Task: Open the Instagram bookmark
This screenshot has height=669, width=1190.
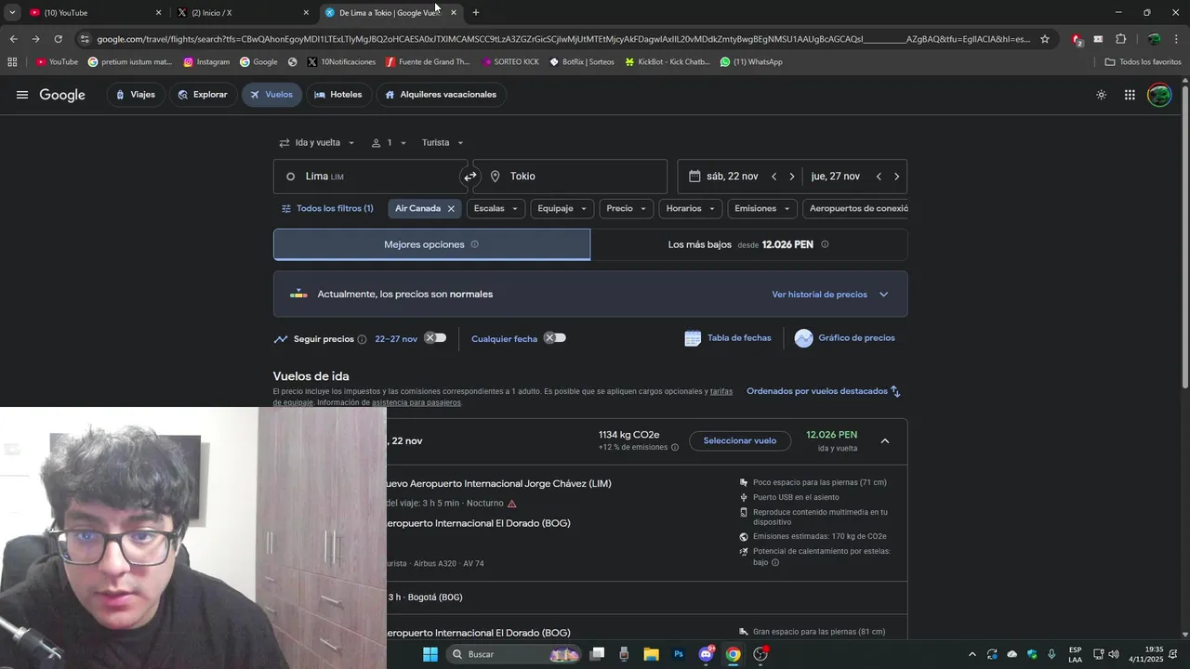Action: [206, 62]
